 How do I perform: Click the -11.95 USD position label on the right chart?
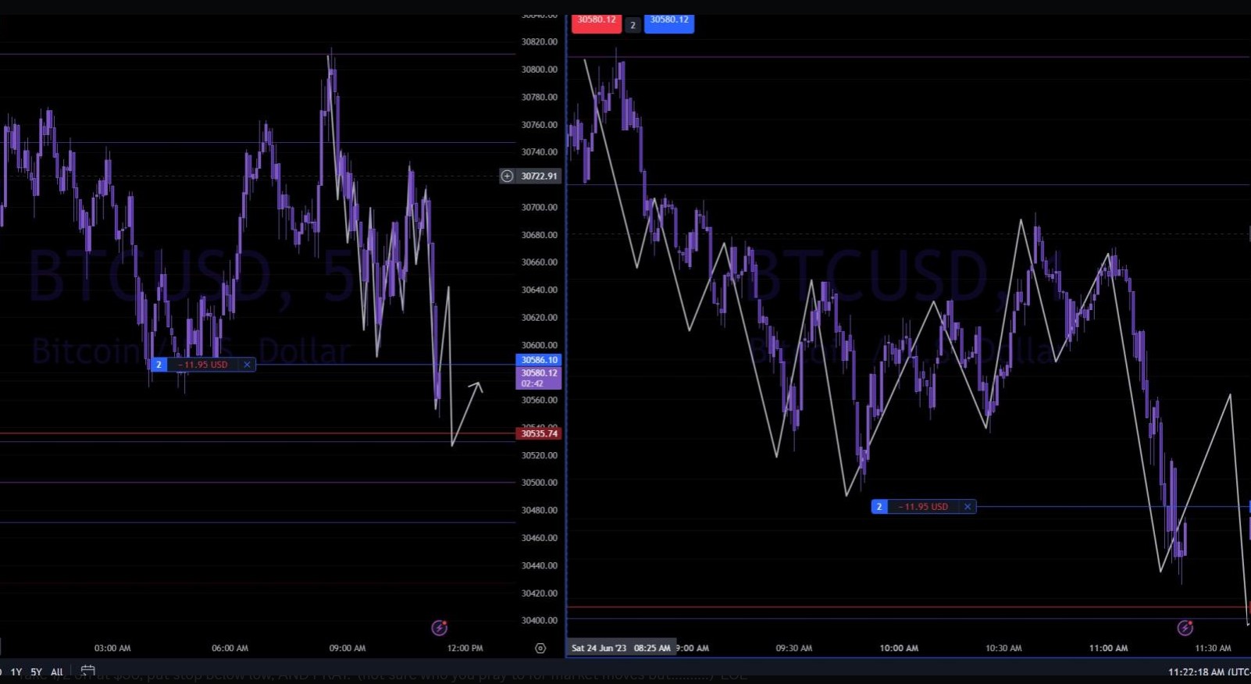coord(924,507)
